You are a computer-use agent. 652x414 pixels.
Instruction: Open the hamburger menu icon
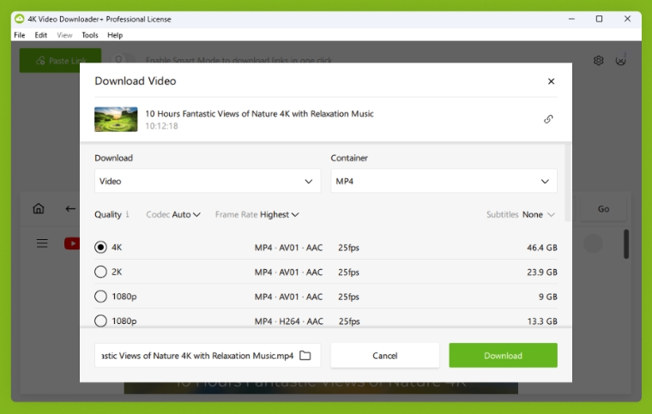[42, 243]
